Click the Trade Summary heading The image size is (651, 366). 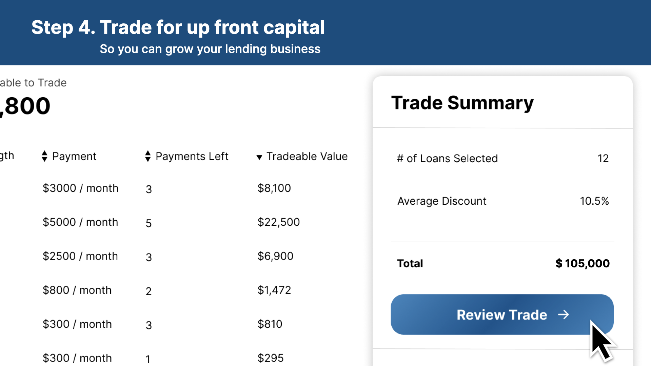point(462,103)
